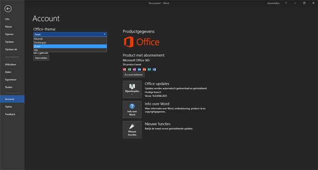Viewport: 318px width, 170px height.
Task: Click the Office logo
Action: click(142, 42)
